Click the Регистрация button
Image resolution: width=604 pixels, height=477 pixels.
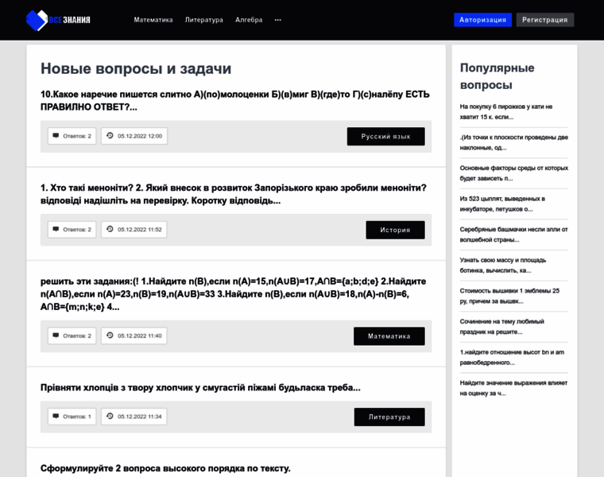pos(545,20)
